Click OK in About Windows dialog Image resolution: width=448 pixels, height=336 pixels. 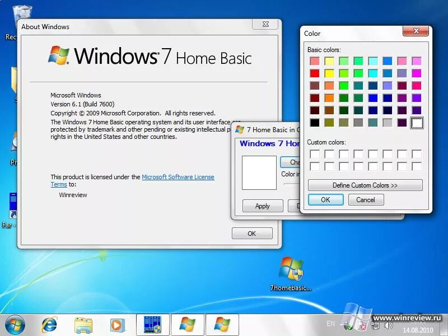(252, 234)
